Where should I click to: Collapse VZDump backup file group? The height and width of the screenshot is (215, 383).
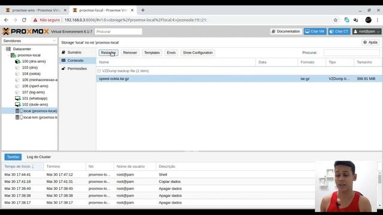coord(99,71)
